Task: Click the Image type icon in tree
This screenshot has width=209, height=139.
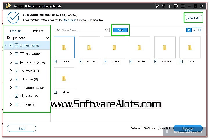Action: tap(22, 71)
